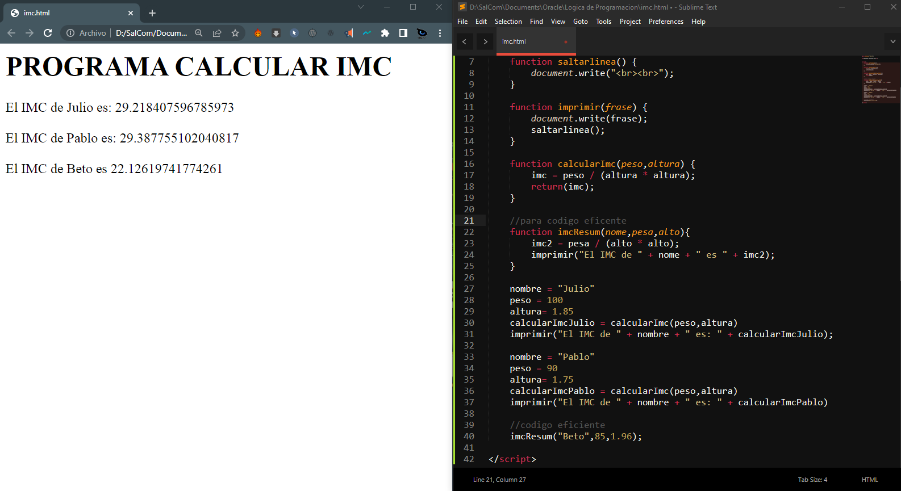Click the unsaved red dot on imc.html tab
Image resolution: width=901 pixels, height=491 pixels.
pyautogui.click(x=566, y=41)
